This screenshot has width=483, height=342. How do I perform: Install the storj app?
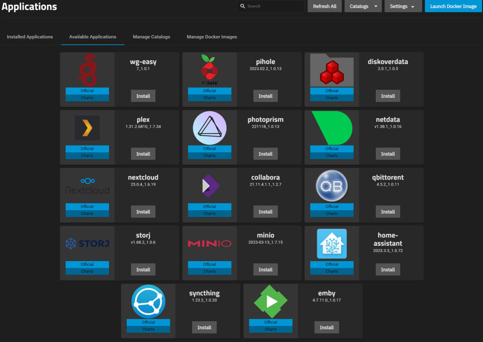143,269
